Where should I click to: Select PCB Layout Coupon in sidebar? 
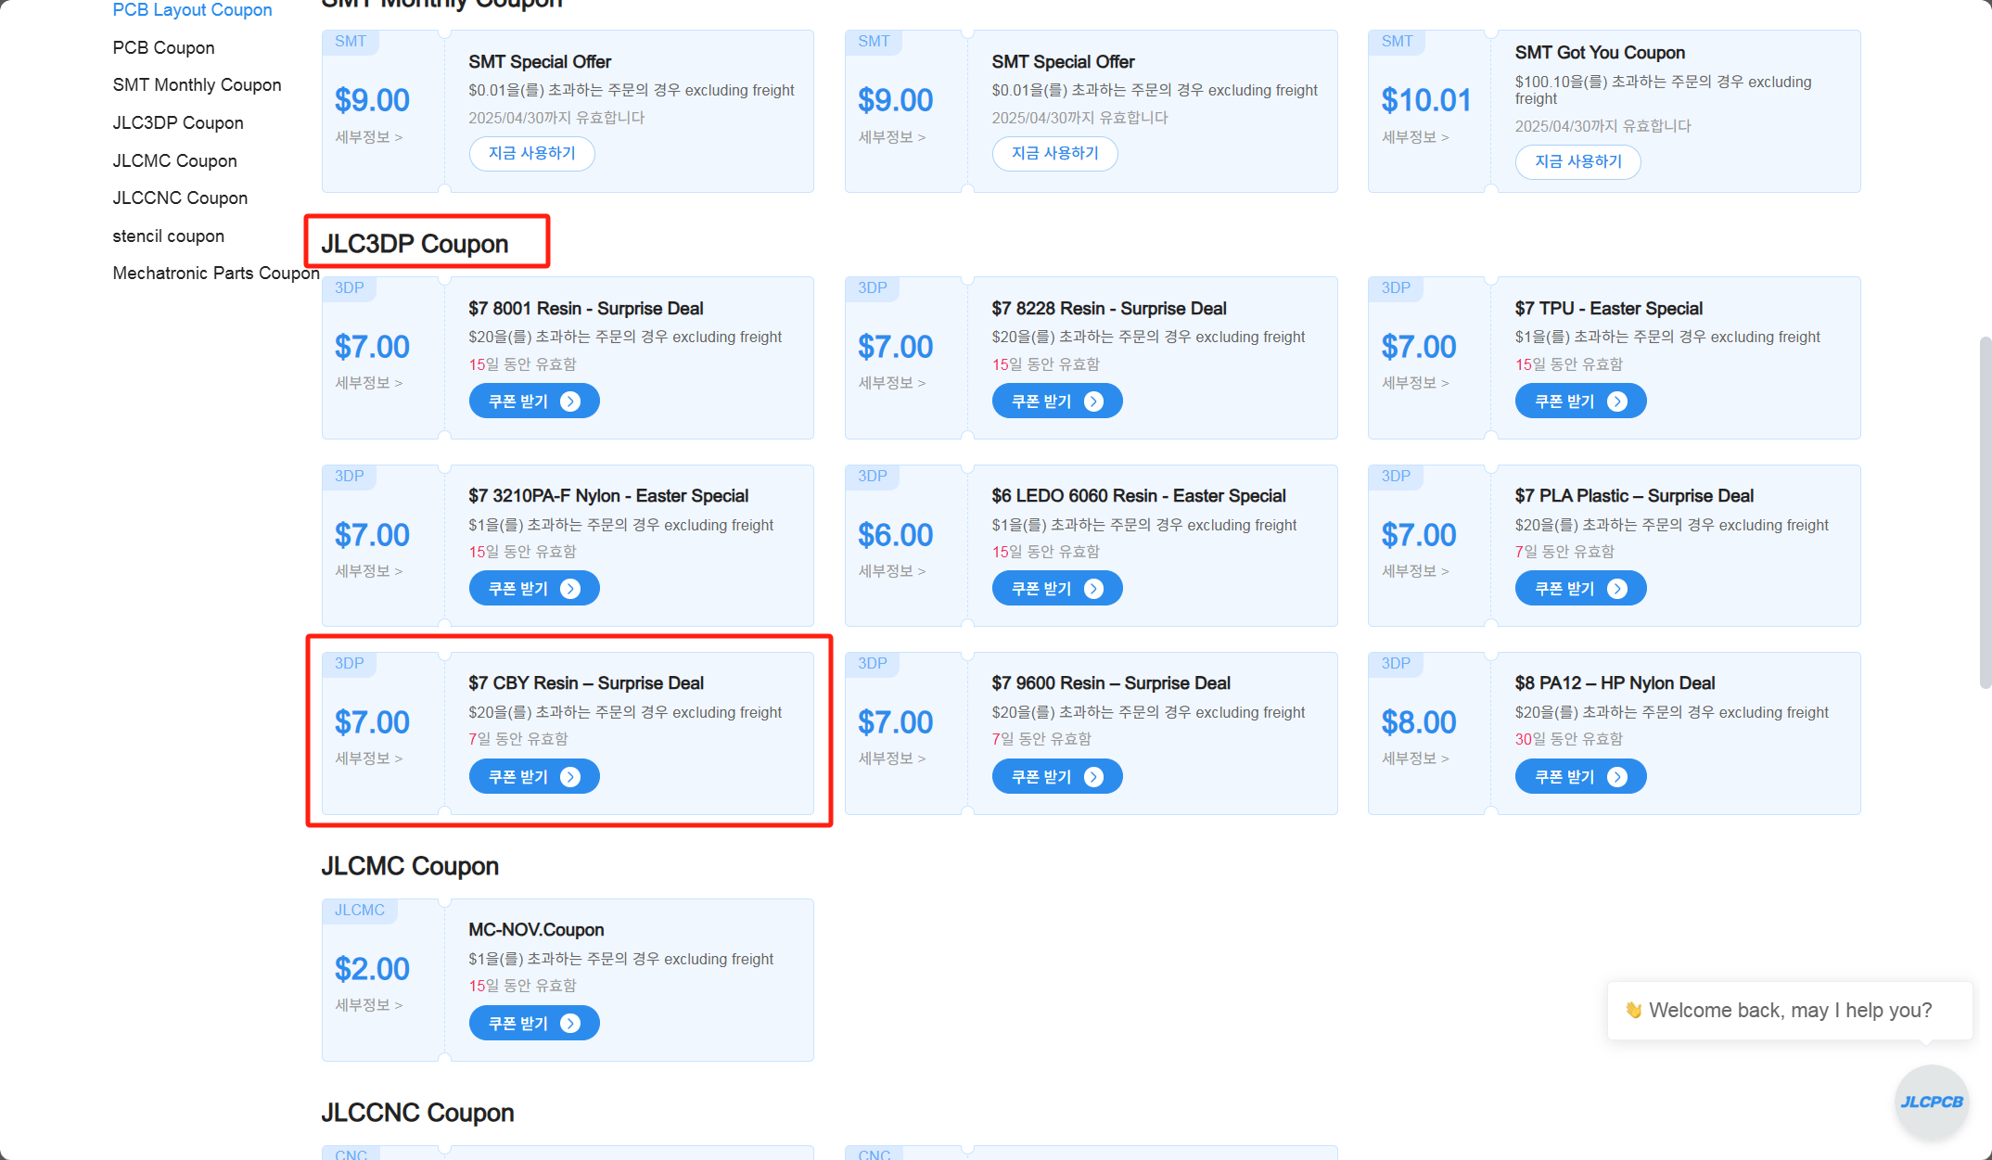(192, 10)
